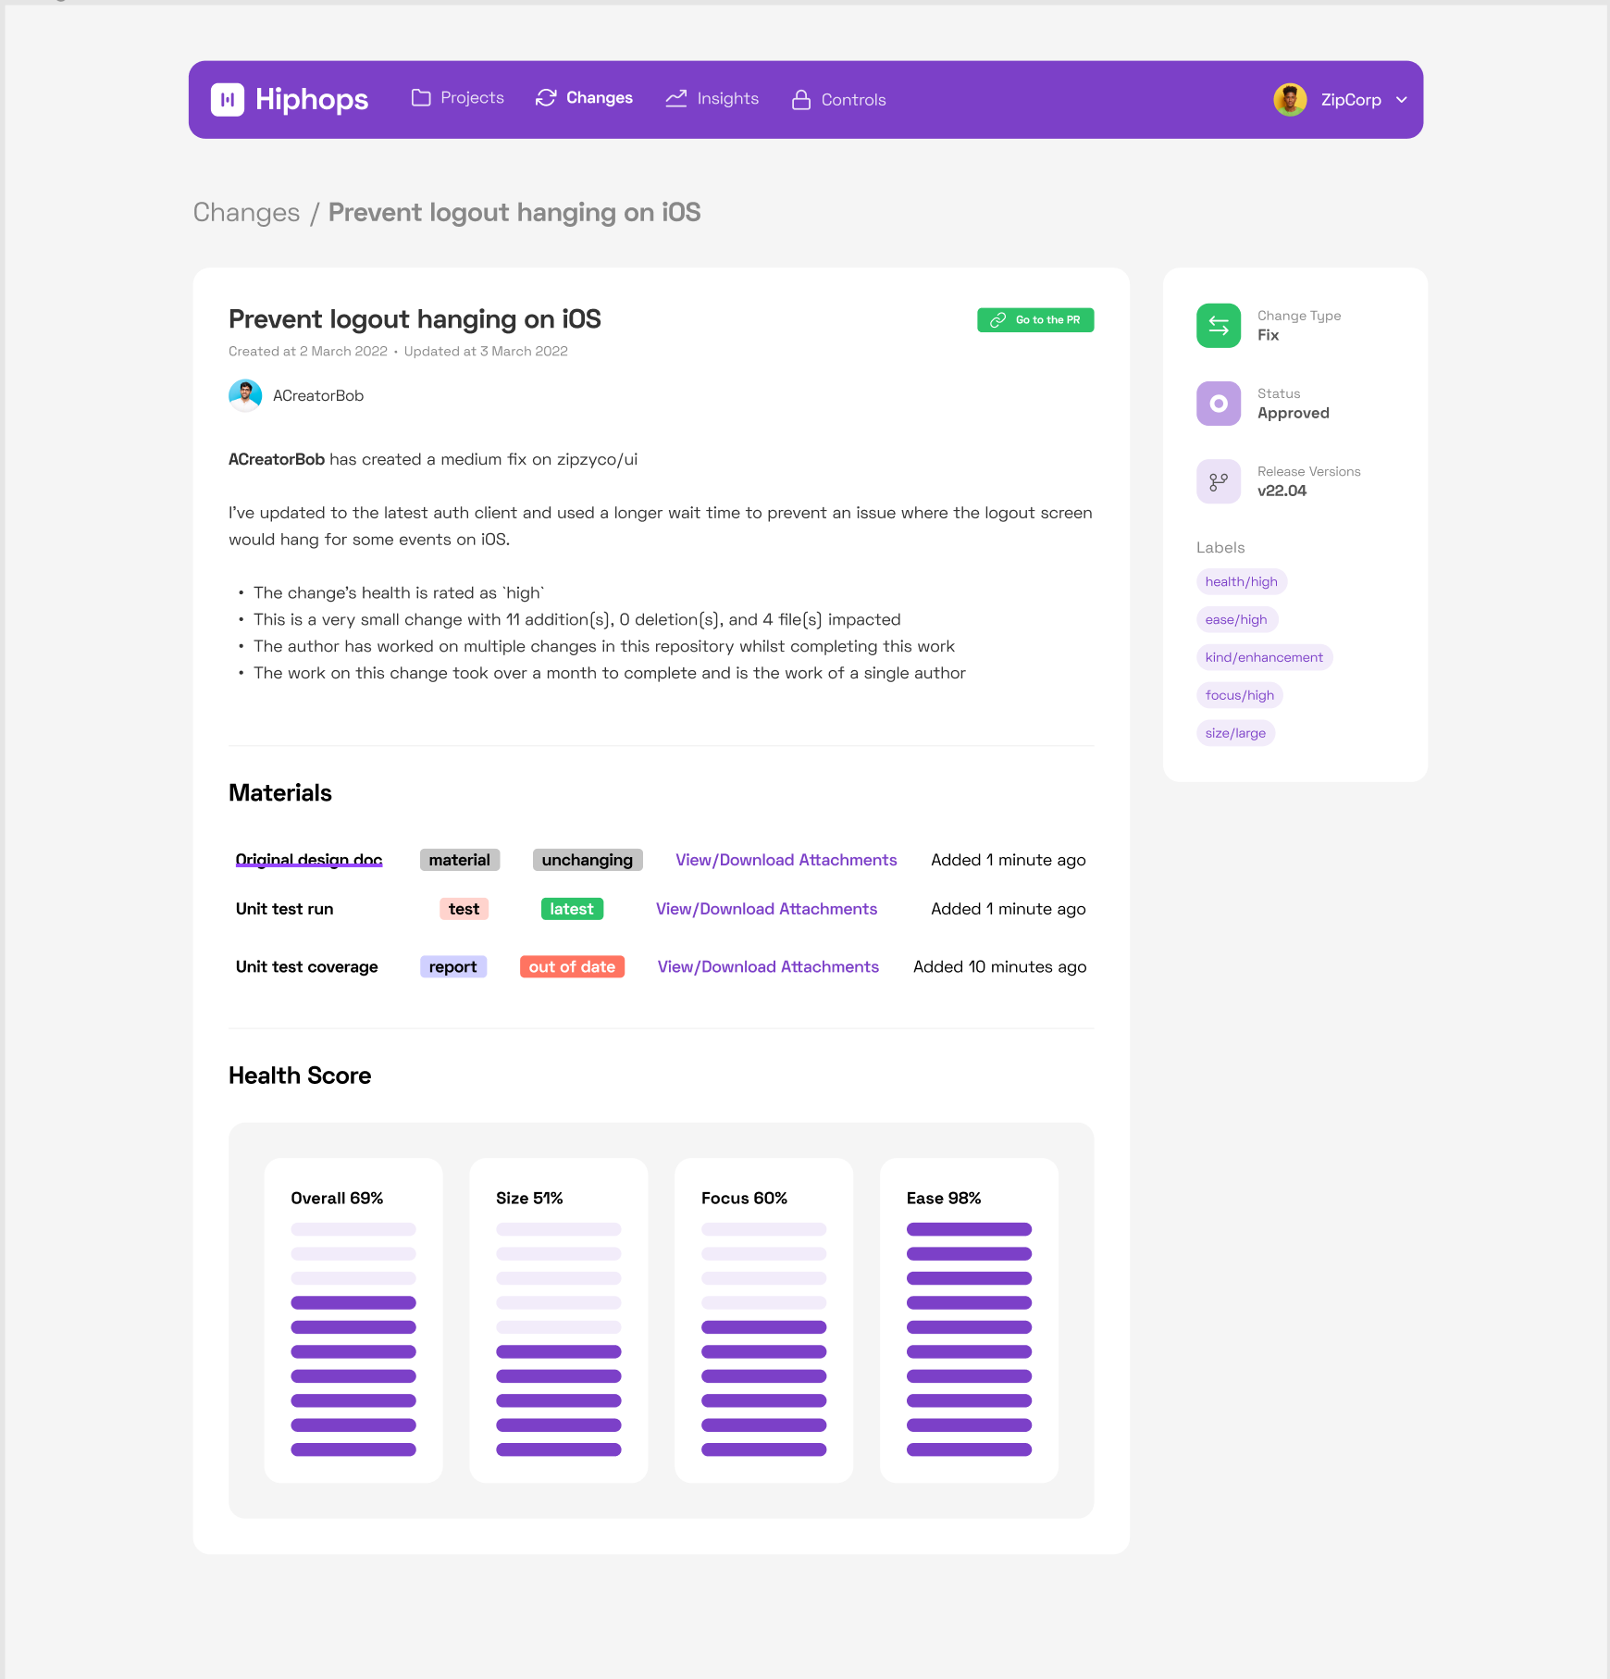Viewport: 1610px width, 1679px height.
Task: Click the report tag
Action: [453, 966]
